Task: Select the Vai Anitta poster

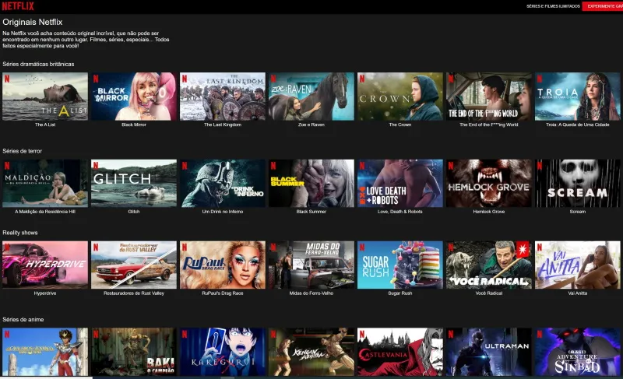Action: (577, 265)
